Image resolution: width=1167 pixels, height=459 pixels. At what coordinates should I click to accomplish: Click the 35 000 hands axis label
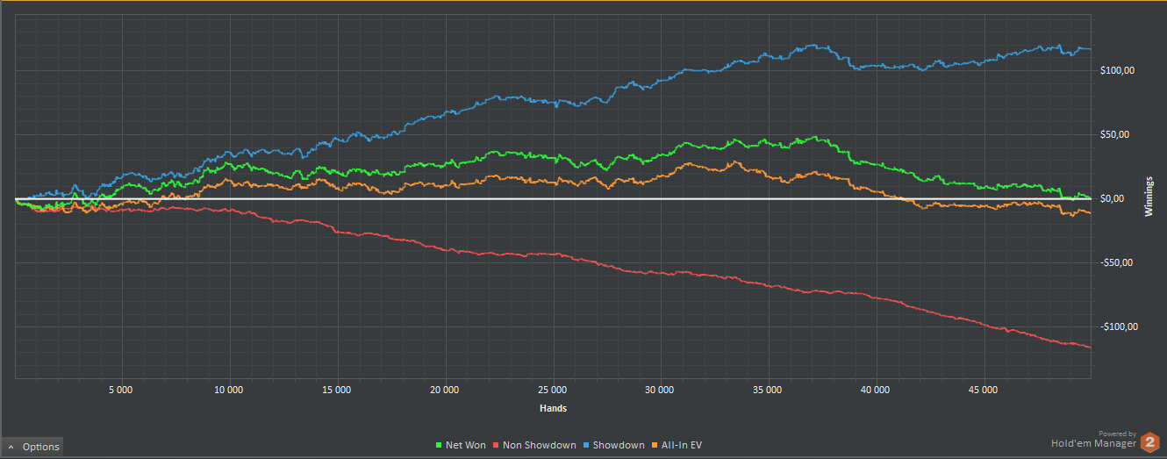click(x=768, y=389)
